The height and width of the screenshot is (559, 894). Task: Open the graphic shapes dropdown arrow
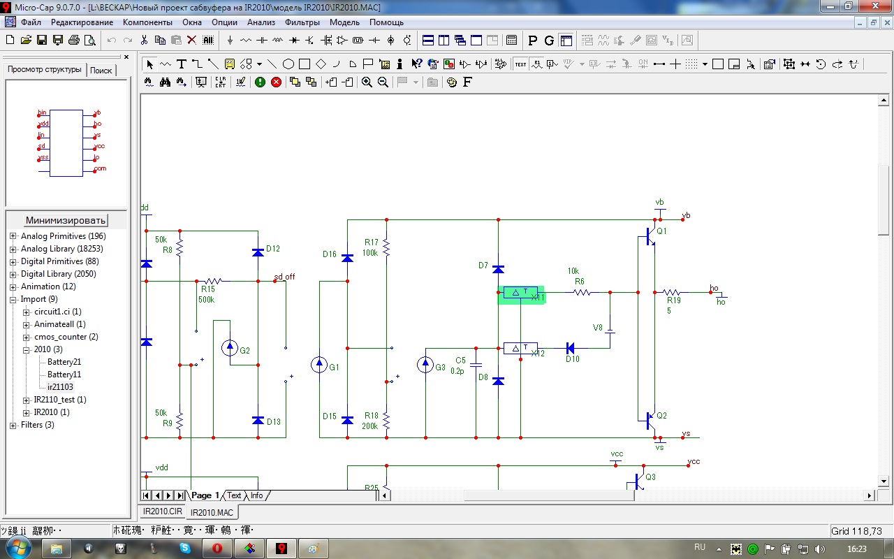point(259,64)
